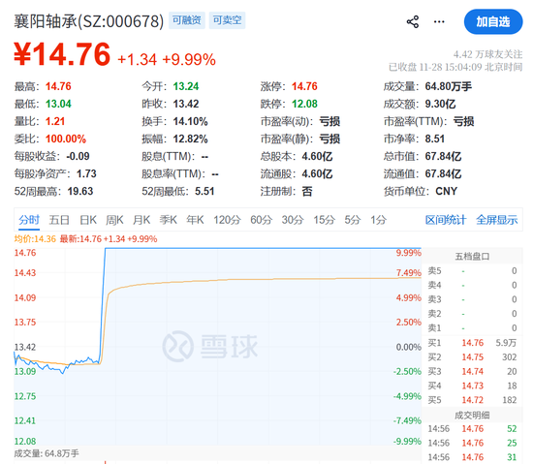Screen dimensions: 533x464
Task: Select the 120分 chart interval
Action: 227,220
